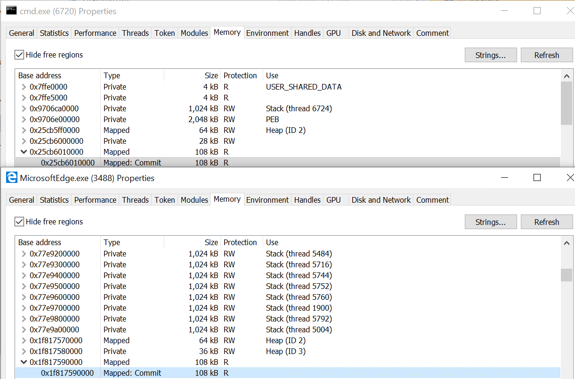Switch to Threads tab in cmd.exe Properties
Viewport: 575px width, 379px height.
tap(135, 33)
